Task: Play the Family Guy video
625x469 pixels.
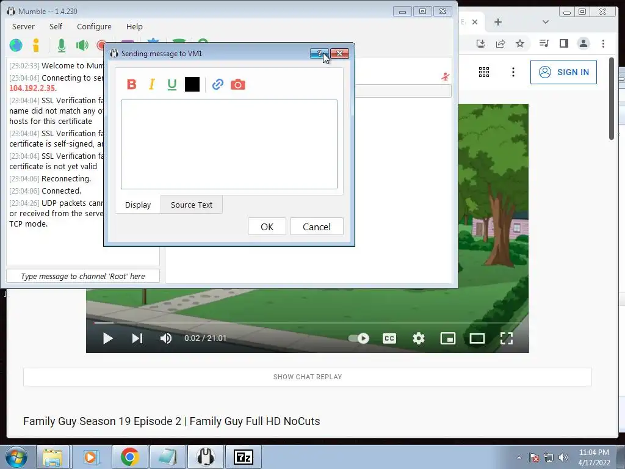Action: coord(107,338)
